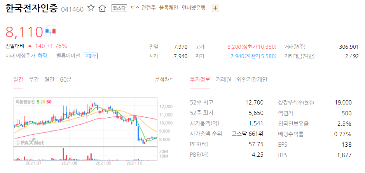This screenshot has height=173, width=365.
Task: Click 외국인보유율 value 2.3%
Action: coord(344,123)
